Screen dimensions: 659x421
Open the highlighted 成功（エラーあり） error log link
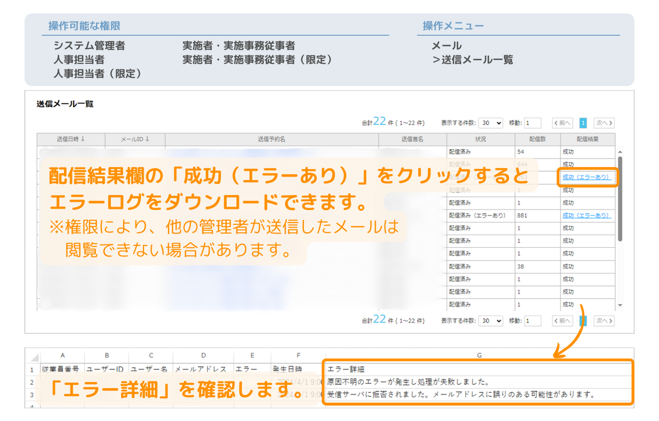pyautogui.click(x=586, y=178)
